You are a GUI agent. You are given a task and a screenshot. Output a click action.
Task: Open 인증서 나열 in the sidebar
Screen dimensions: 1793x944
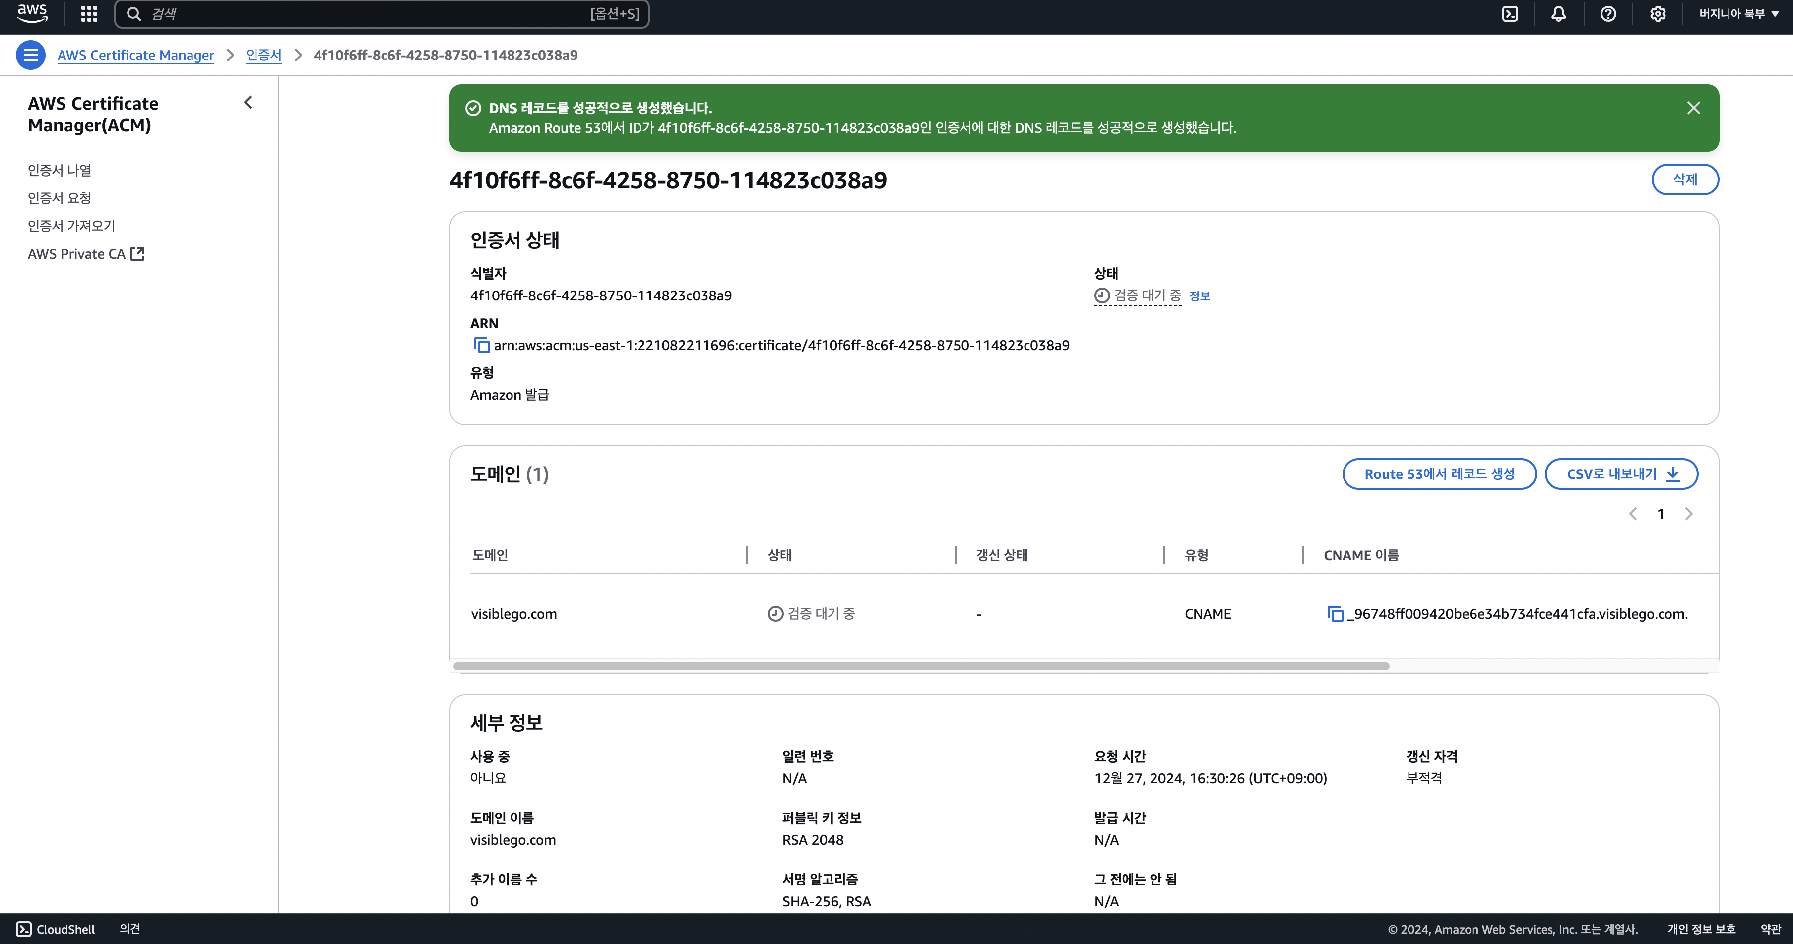coord(59,170)
